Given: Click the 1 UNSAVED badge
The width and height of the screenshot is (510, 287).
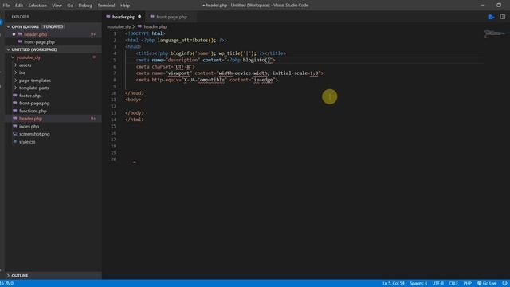Looking at the screenshot, I should coord(53,26).
